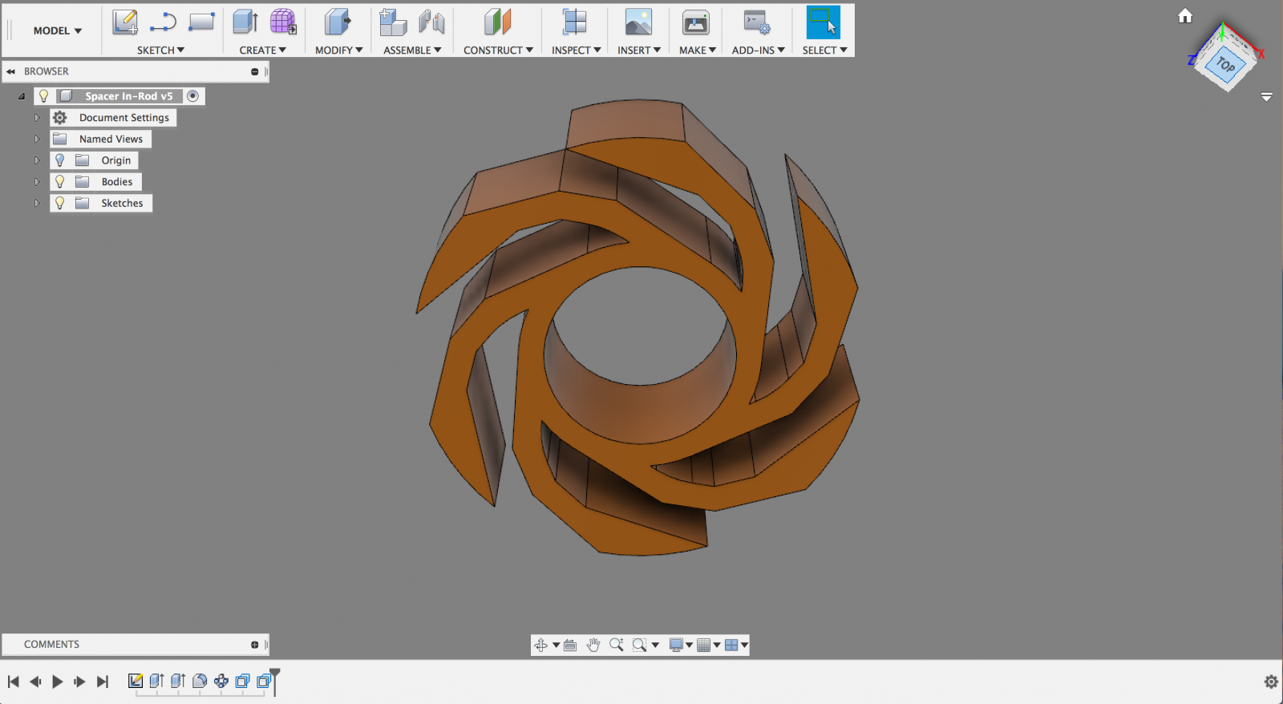Activate the Spacer In-Rod v5 radio button
Viewport: 1283px width, 704px height.
coord(193,96)
